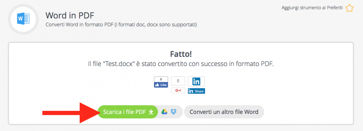This screenshot has width=363, height=131.
Task: Click the Google G+1 button
Action: (x=178, y=90)
